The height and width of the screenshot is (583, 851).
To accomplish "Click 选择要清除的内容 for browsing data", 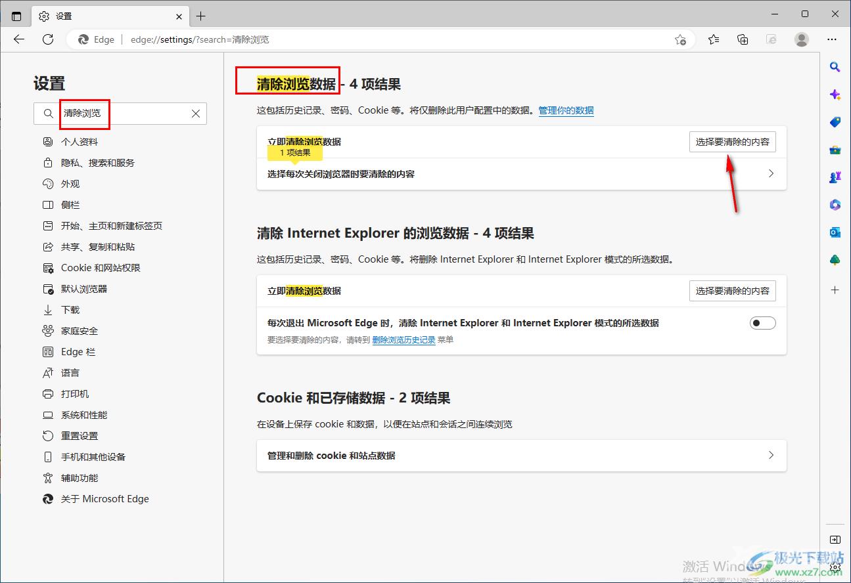I will [x=733, y=142].
